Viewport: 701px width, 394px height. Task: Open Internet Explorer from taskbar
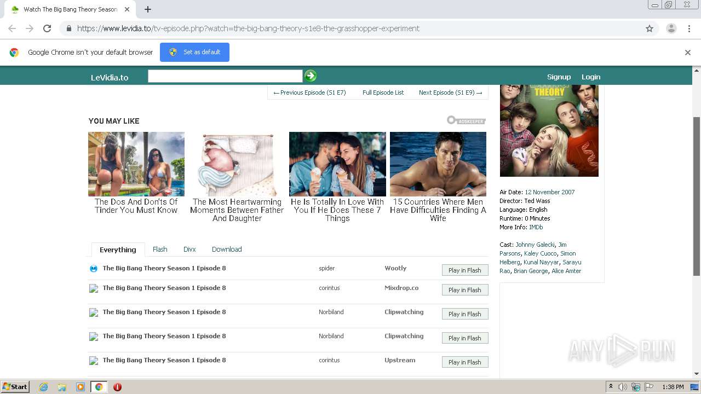tap(43, 387)
